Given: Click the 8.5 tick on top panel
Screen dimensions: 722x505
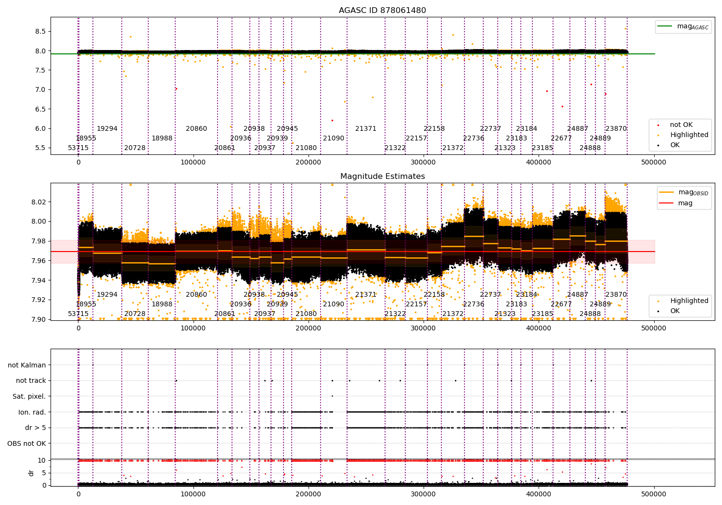Looking at the screenshot, I should point(40,31).
